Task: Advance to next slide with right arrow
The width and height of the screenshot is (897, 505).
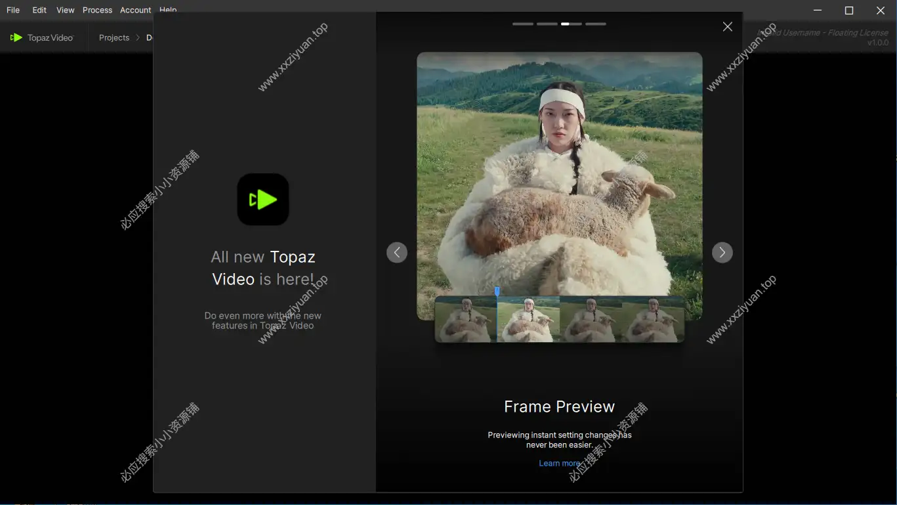Action: click(722, 252)
